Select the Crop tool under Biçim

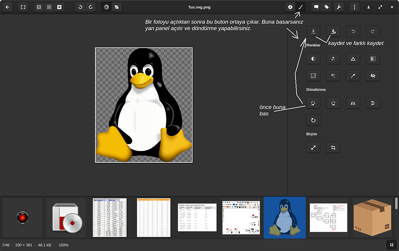333,148
